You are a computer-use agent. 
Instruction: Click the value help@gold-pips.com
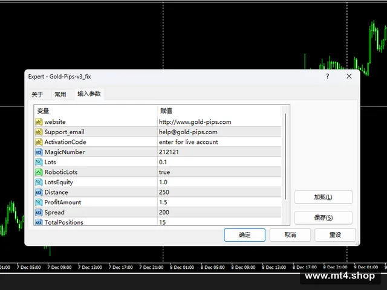point(188,132)
